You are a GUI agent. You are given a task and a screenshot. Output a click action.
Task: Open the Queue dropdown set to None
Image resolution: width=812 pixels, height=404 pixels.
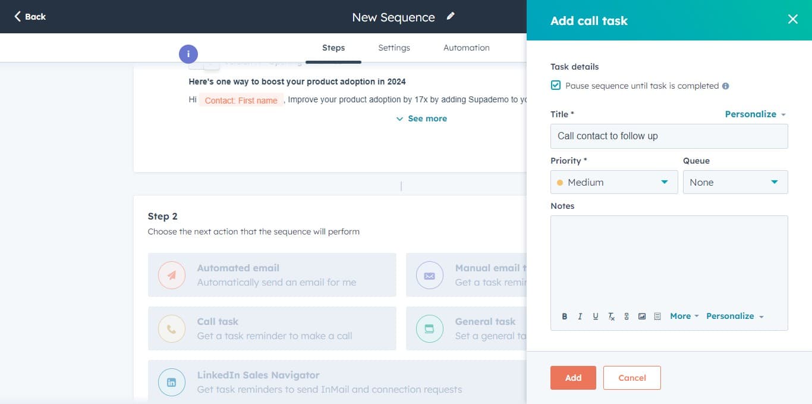click(x=735, y=182)
